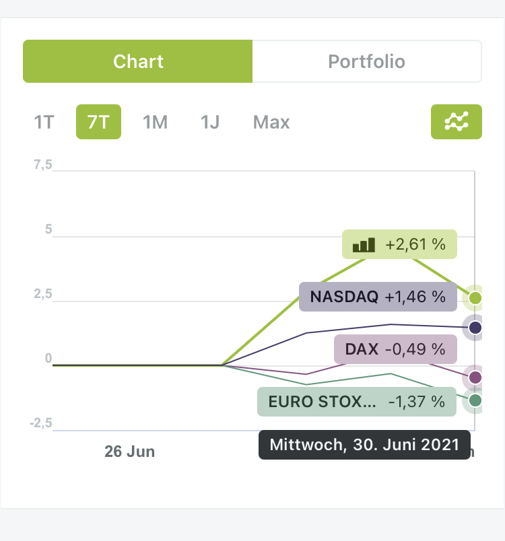Click the 7,5 y-axis value label
Screen dimensions: 505x541
pyautogui.click(x=43, y=166)
